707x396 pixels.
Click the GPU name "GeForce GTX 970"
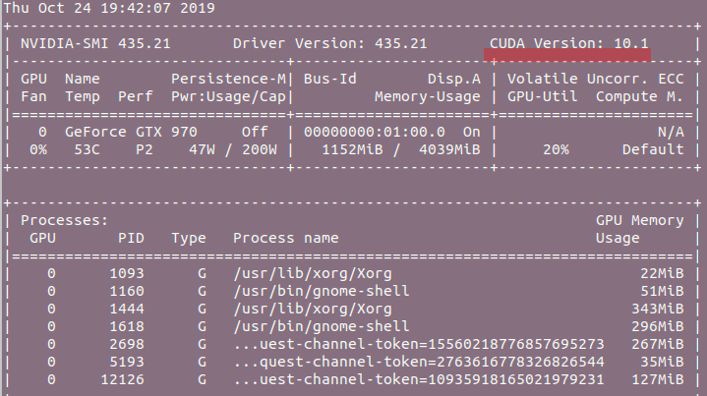[x=131, y=132]
